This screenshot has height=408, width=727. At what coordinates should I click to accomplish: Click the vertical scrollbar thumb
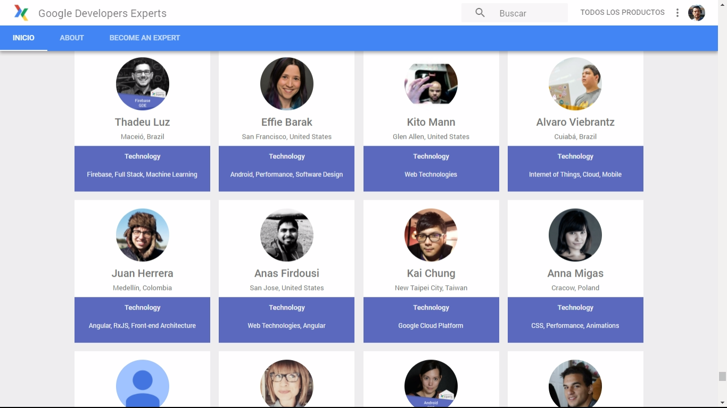click(x=722, y=377)
